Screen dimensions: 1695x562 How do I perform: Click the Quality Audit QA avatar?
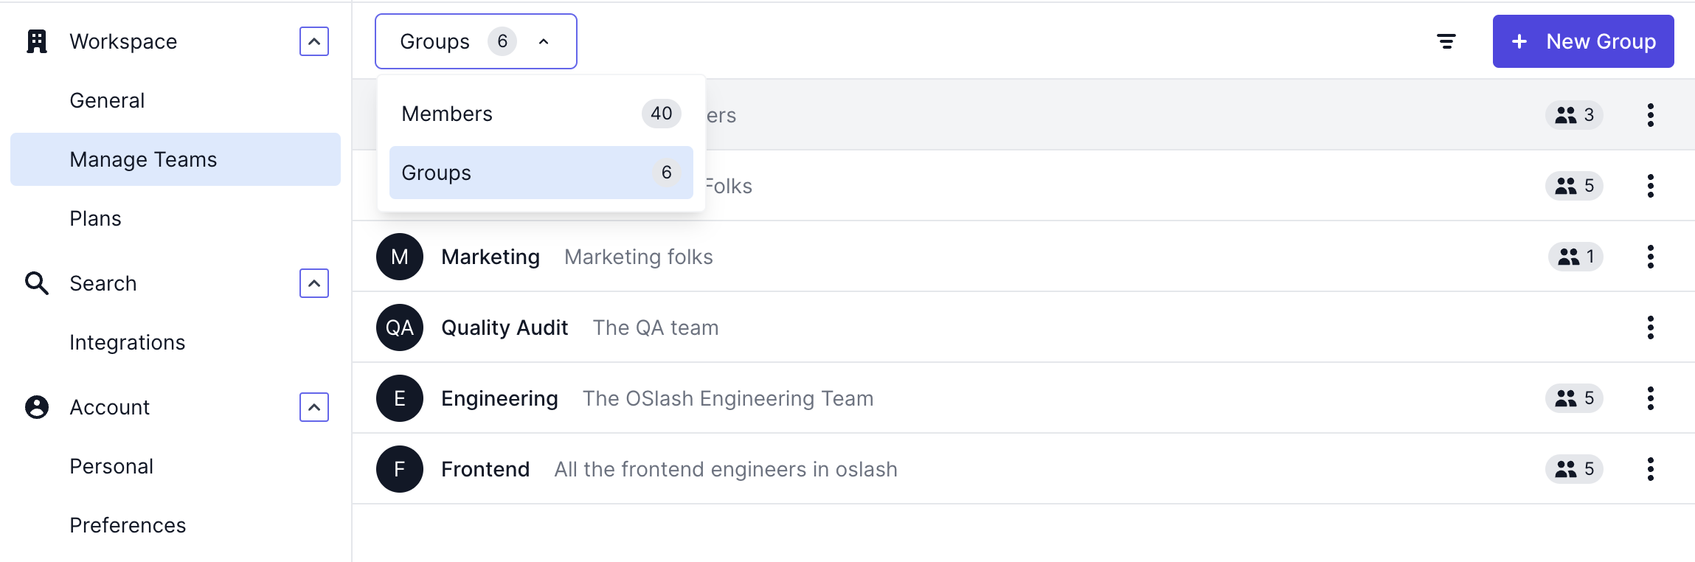pos(400,327)
